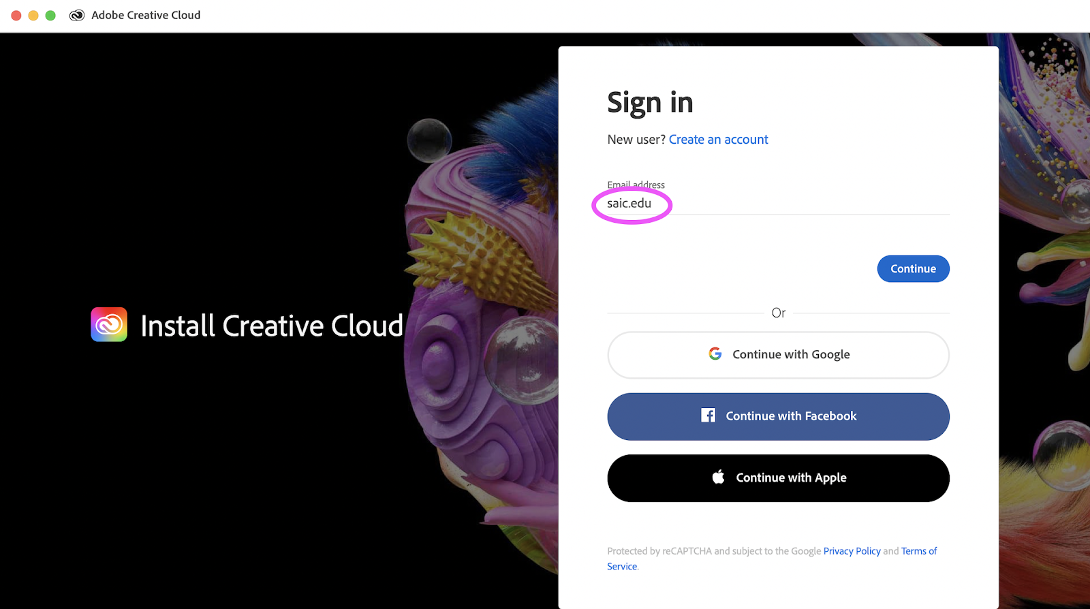
Task: Click the Sign in heading
Action: [650, 103]
